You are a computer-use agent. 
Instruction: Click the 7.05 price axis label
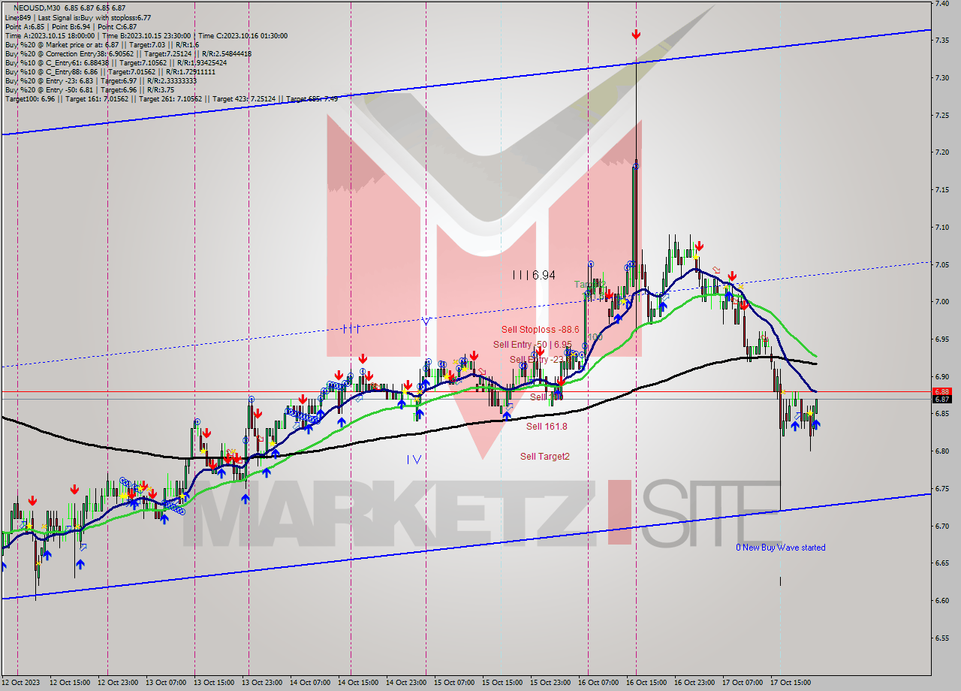point(941,264)
